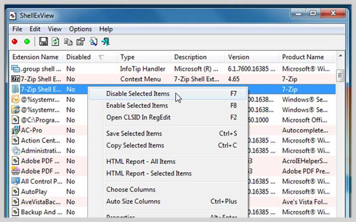Click the .group shell row icon
Image resolution: width=356 pixels, height=222 pixels.
click(16, 69)
